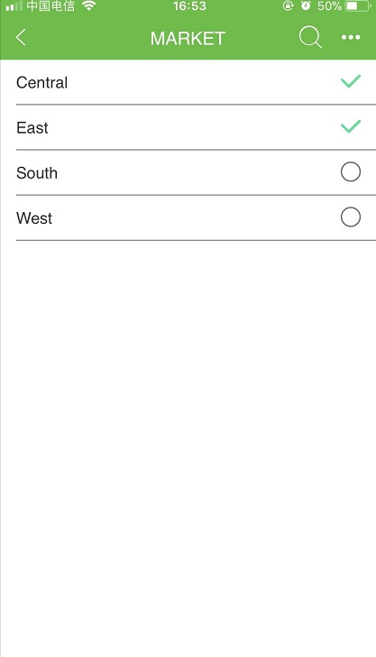Open the search magnifier icon
This screenshot has width=376, height=657.
pyautogui.click(x=310, y=37)
